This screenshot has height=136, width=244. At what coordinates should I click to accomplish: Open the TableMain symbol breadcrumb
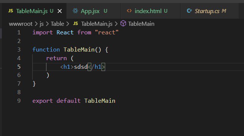point(141,24)
